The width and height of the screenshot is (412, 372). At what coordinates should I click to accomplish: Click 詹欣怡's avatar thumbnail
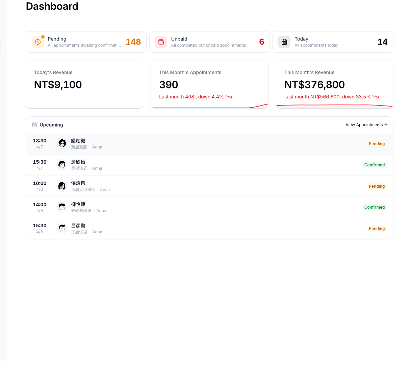62,165
